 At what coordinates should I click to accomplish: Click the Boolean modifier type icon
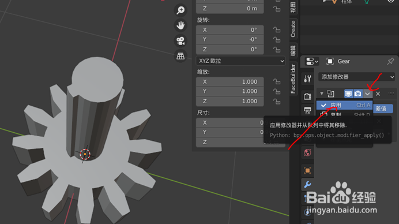(330, 94)
